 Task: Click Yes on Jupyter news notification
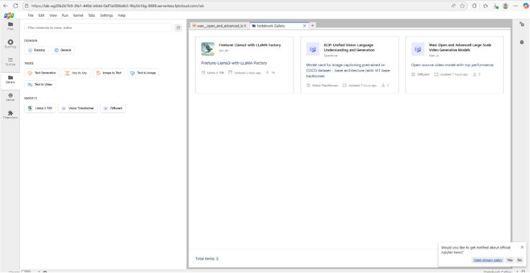(x=510, y=260)
